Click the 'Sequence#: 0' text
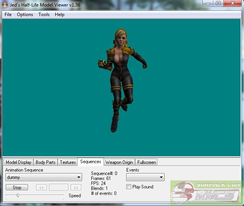The height and width of the screenshot is (206, 244). pos(104,173)
